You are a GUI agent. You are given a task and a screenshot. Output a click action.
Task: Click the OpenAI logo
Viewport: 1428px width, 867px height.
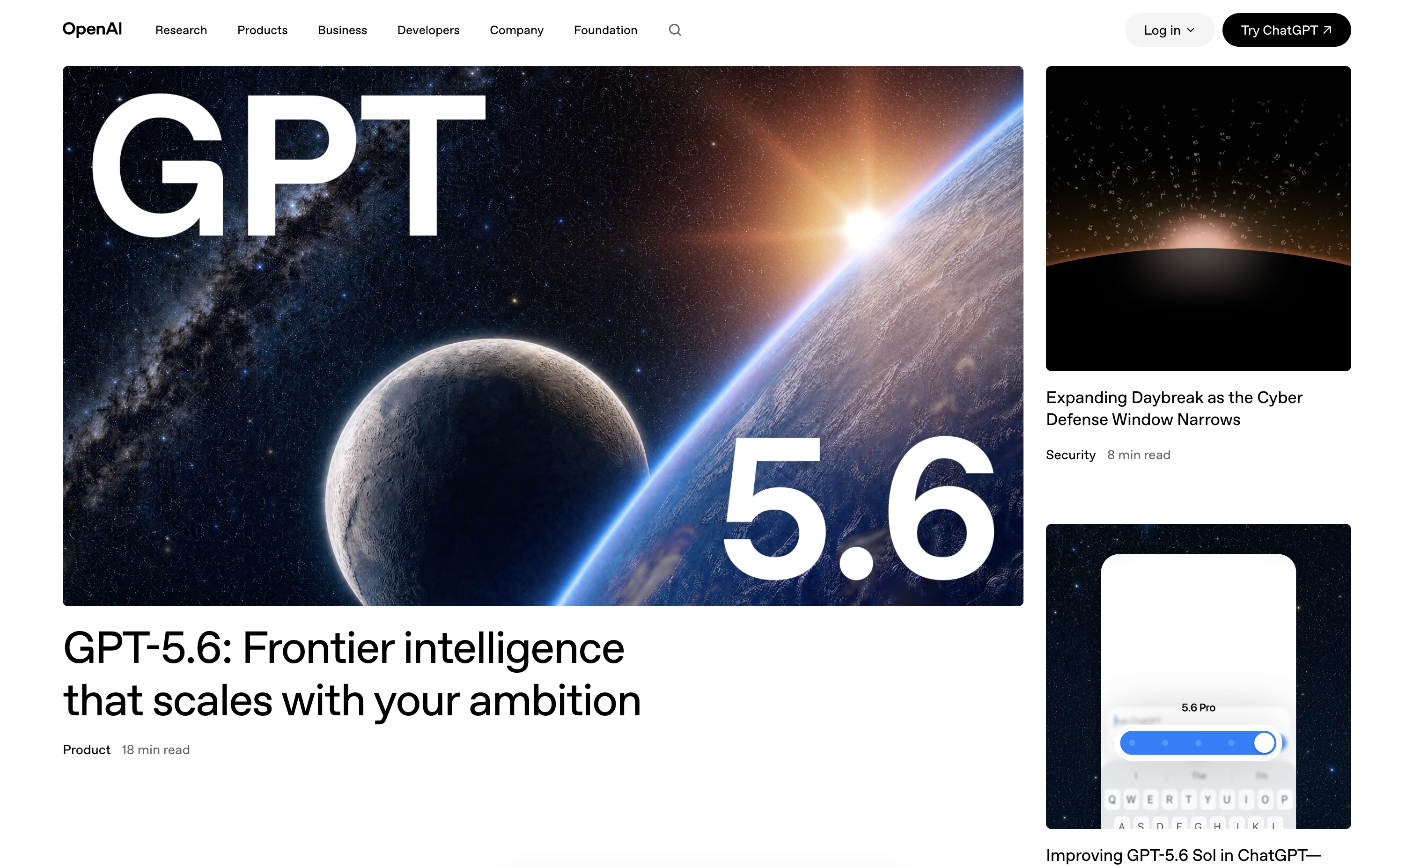(x=92, y=29)
